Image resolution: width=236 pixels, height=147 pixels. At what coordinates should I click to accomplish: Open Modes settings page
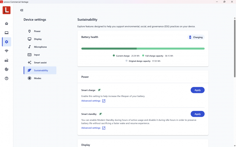coord(38,78)
